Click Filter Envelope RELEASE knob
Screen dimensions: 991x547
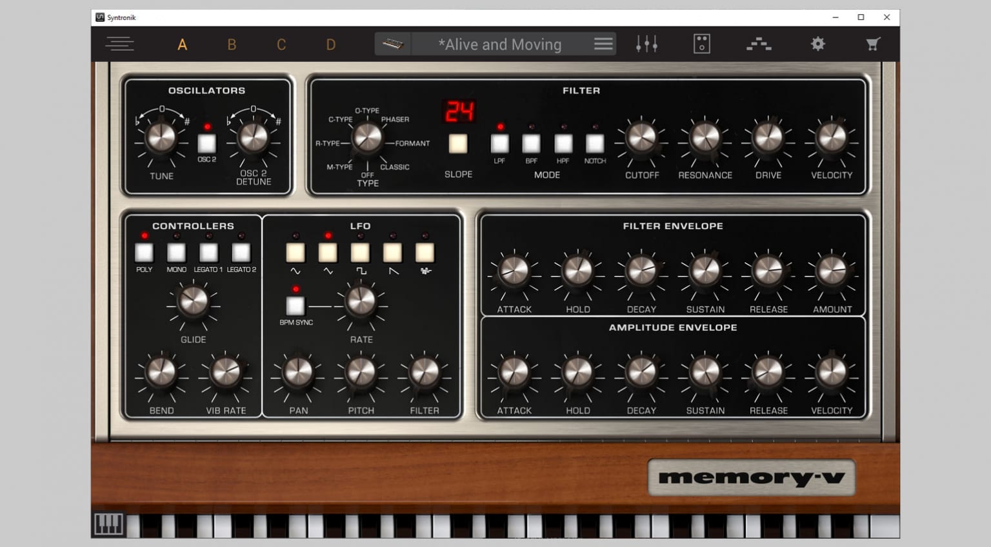(x=768, y=271)
